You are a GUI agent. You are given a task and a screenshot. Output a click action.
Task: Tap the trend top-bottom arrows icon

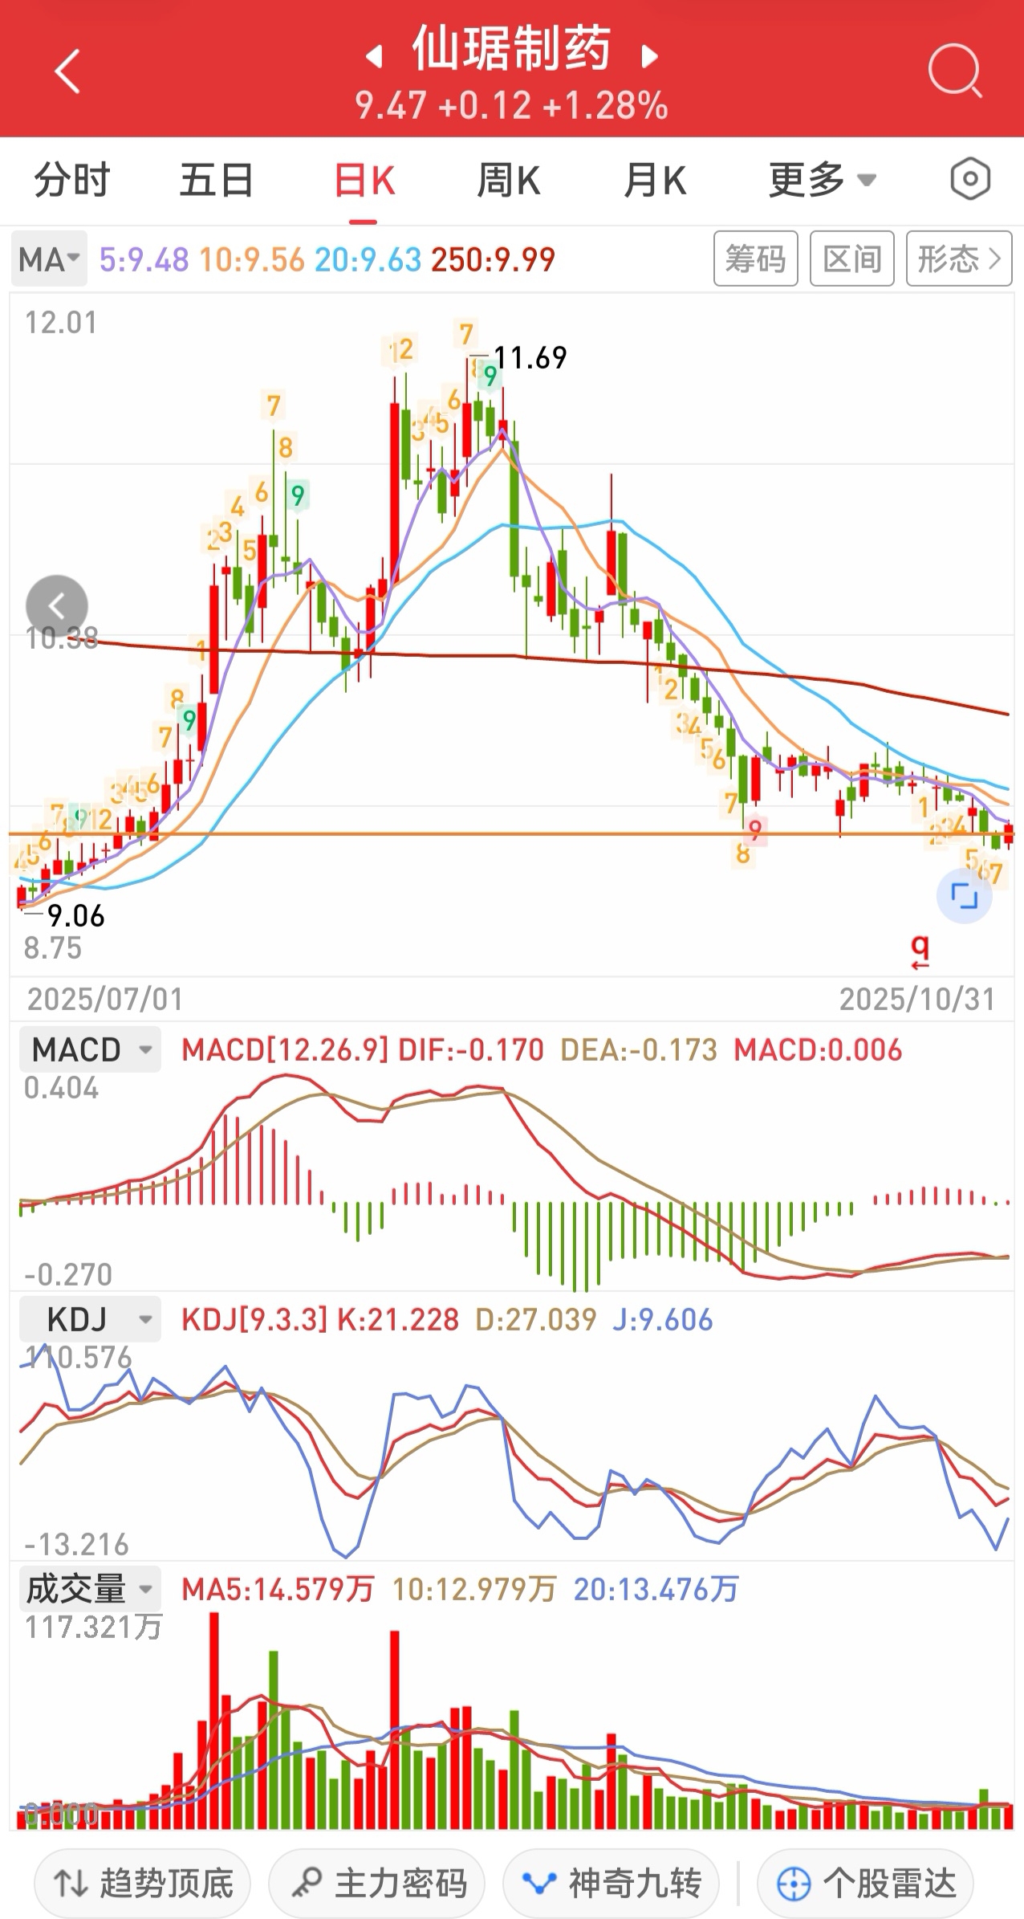[x=71, y=1883]
